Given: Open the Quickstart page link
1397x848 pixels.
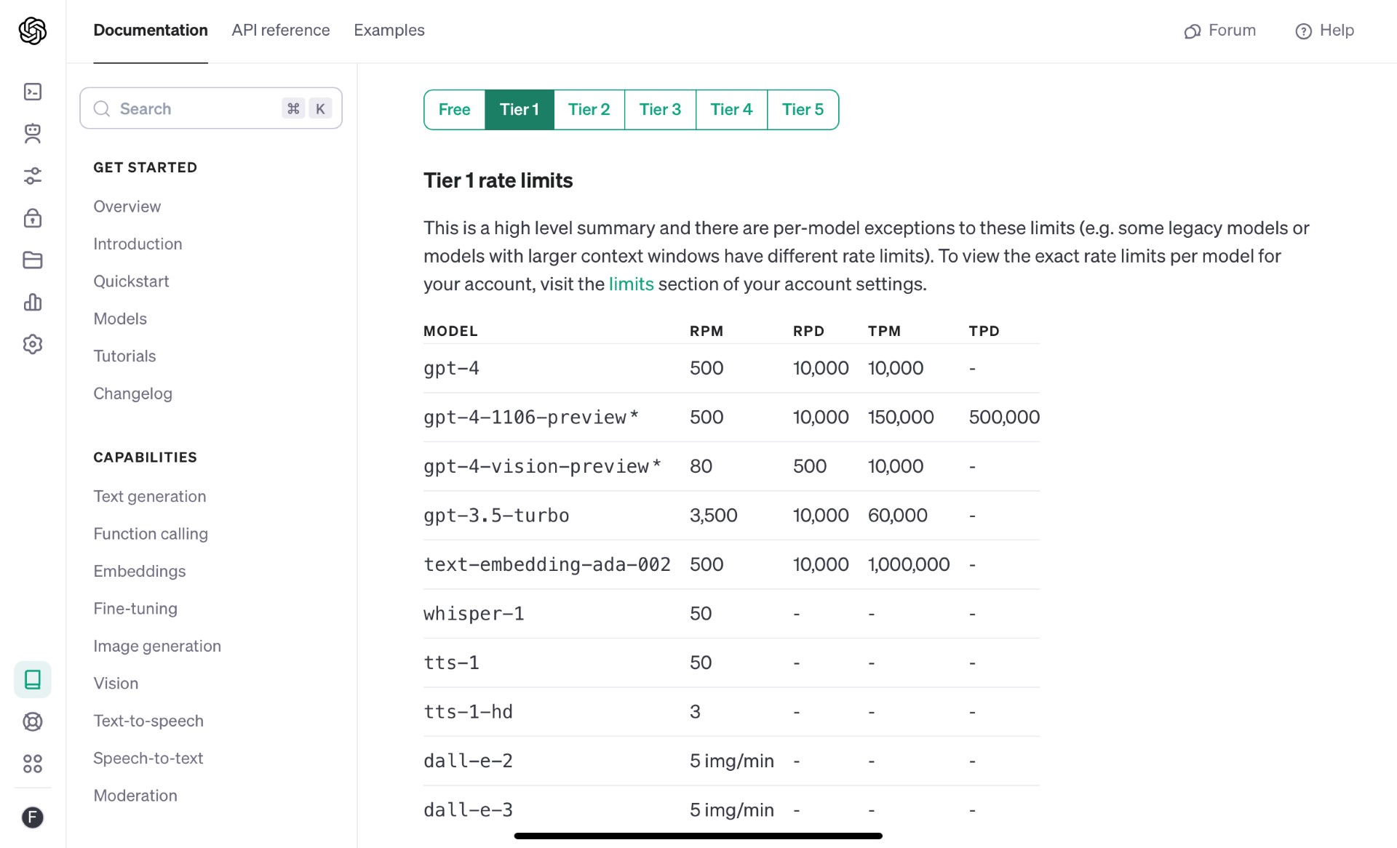Looking at the screenshot, I should (x=131, y=281).
